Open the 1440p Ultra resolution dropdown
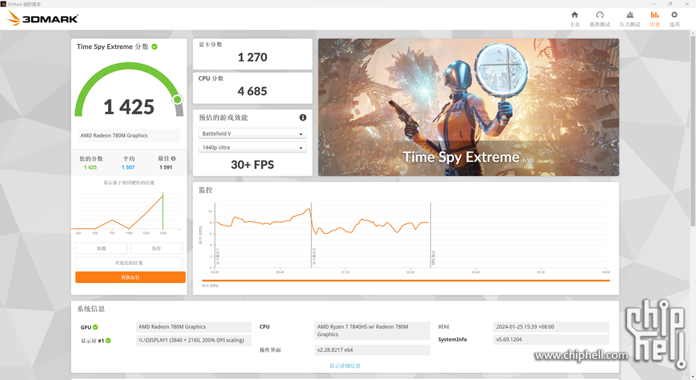696x380 pixels. (x=252, y=147)
